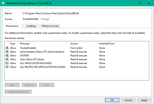Switch to the Permissions tab
Image resolution: width=154 pixels, height=104 pixels.
tap(12, 26)
